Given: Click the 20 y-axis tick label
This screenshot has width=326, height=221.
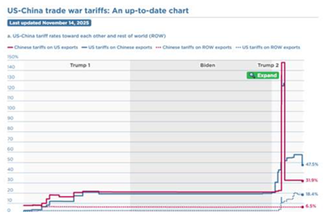Looking at the screenshot, I should [x=11, y=190].
